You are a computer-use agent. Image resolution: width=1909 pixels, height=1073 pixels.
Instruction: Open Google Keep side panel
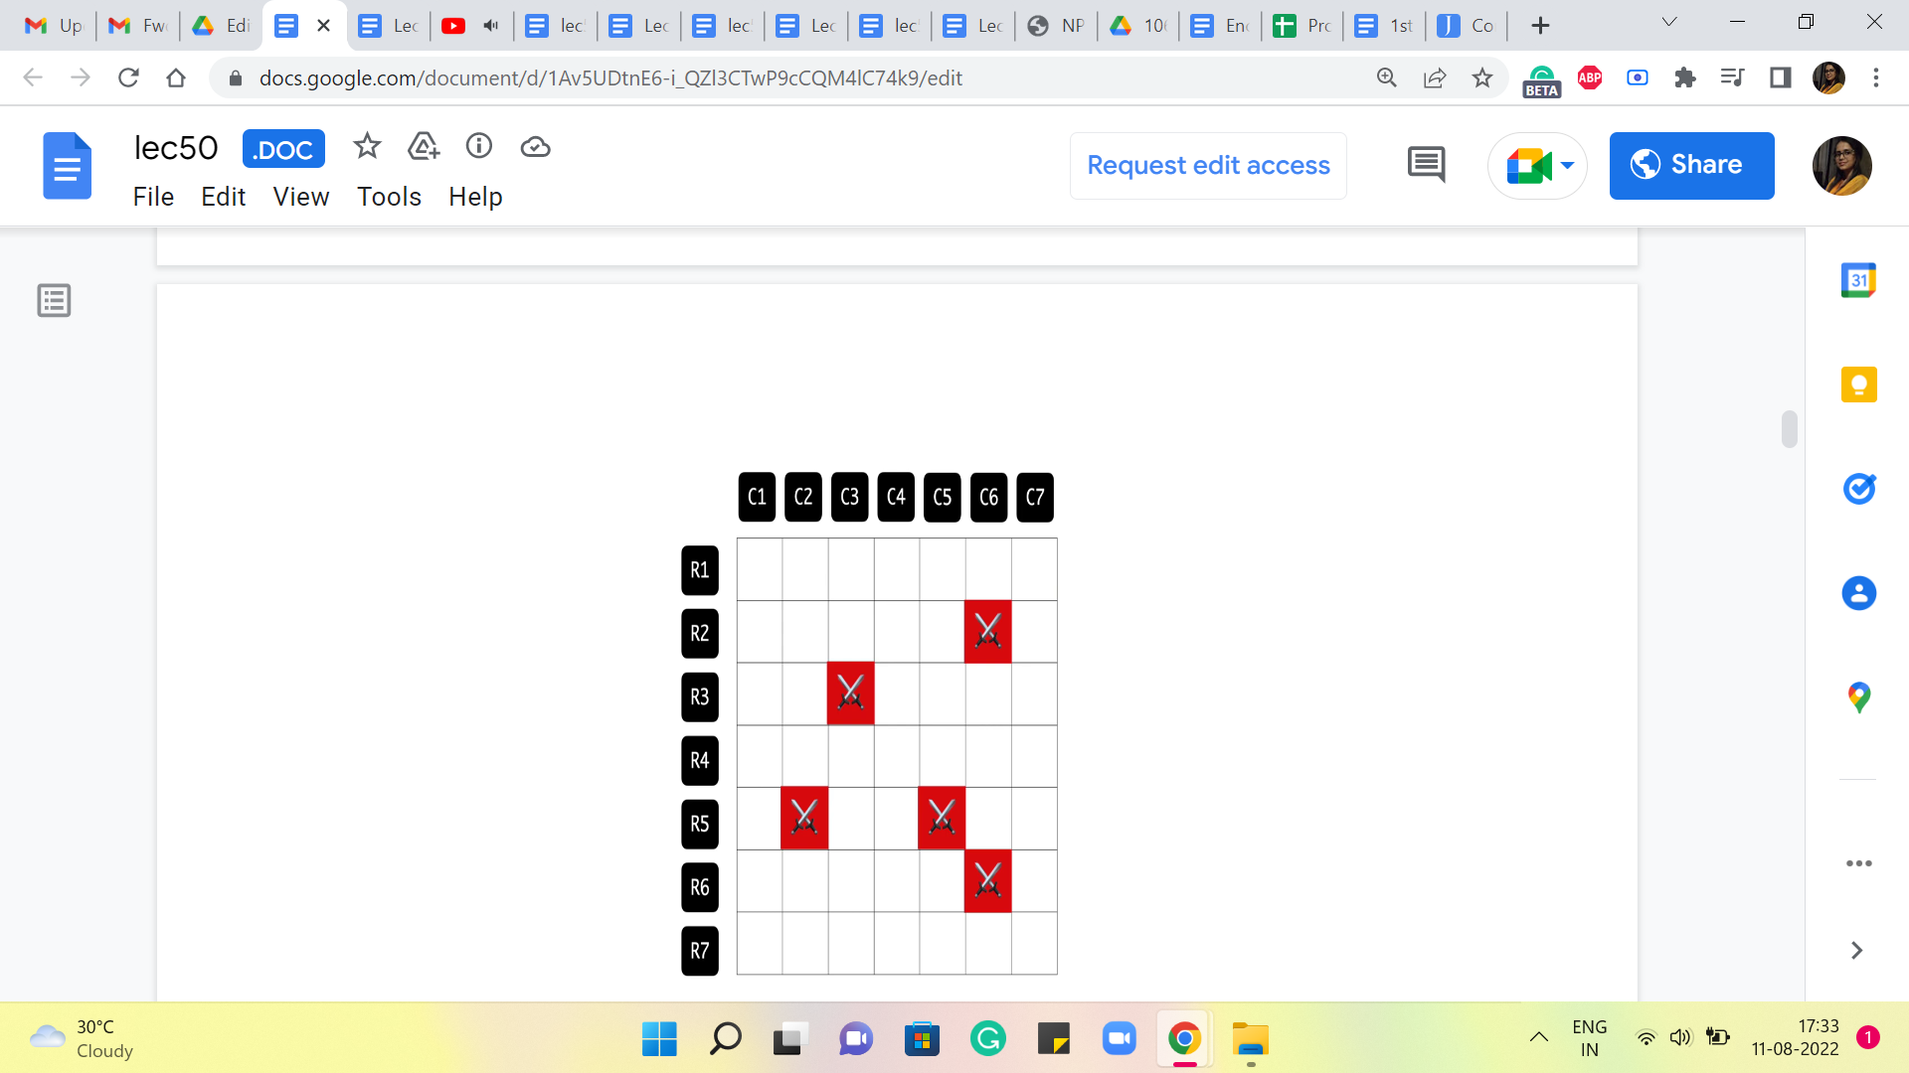[x=1858, y=384]
